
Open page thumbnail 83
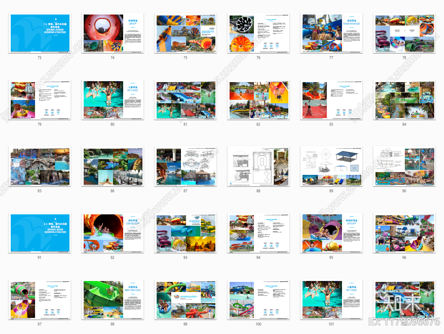click(x=331, y=100)
